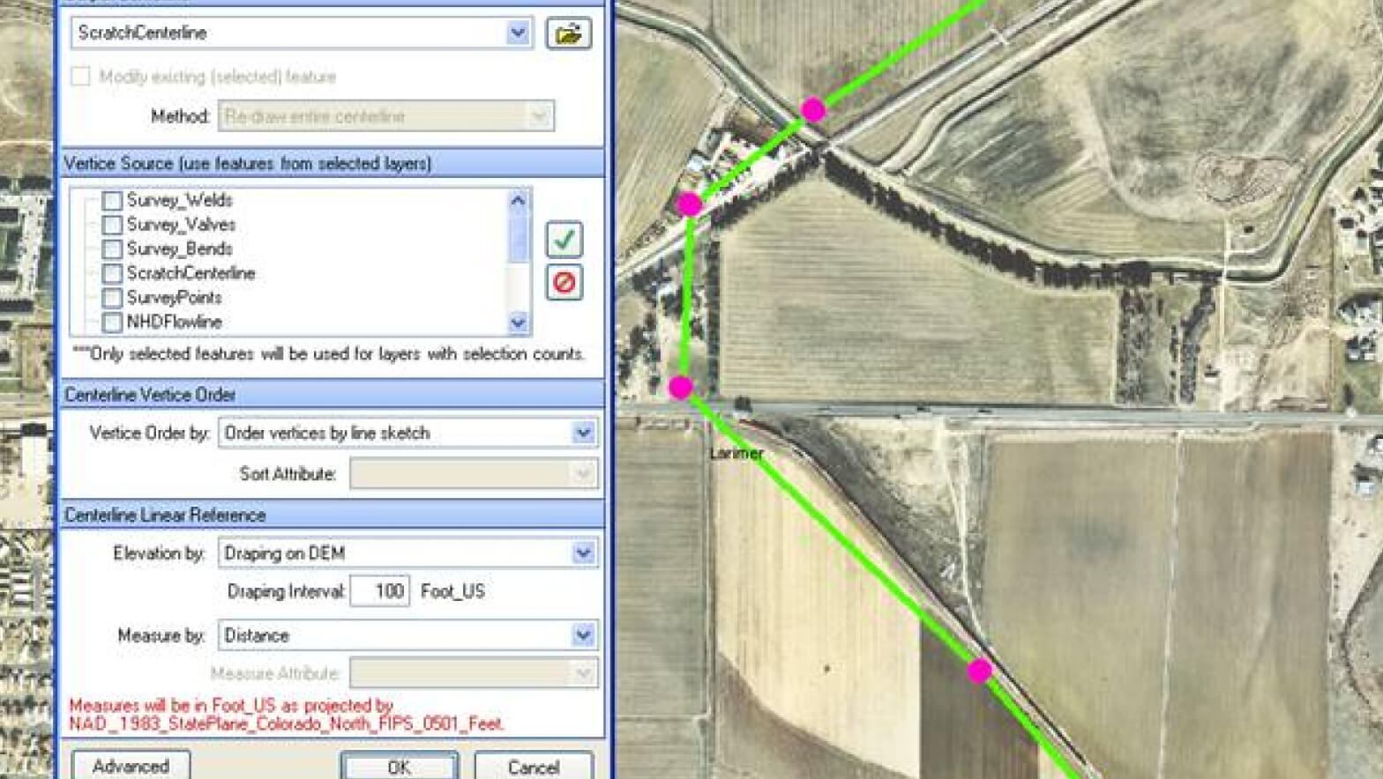Check the Survey_Welds layer checkbox
The width and height of the screenshot is (1383, 779).
click(x=112, y=201)
